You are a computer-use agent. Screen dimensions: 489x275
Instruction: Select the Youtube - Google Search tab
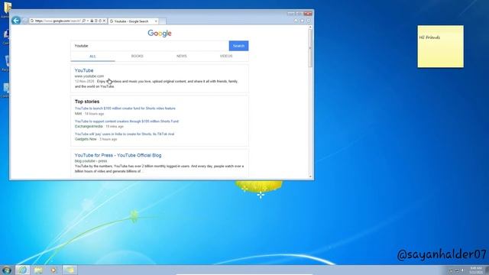click(x=134, y=21)
